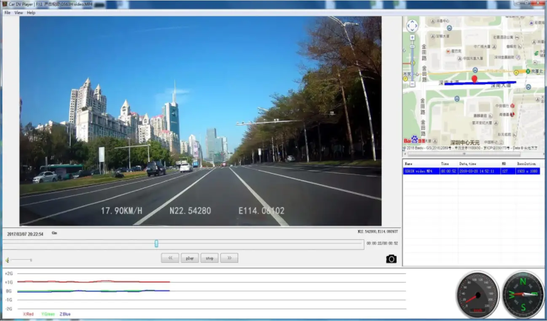547x321 pixels.
Task: Open the File menu
Action: [x=6, y=12]
